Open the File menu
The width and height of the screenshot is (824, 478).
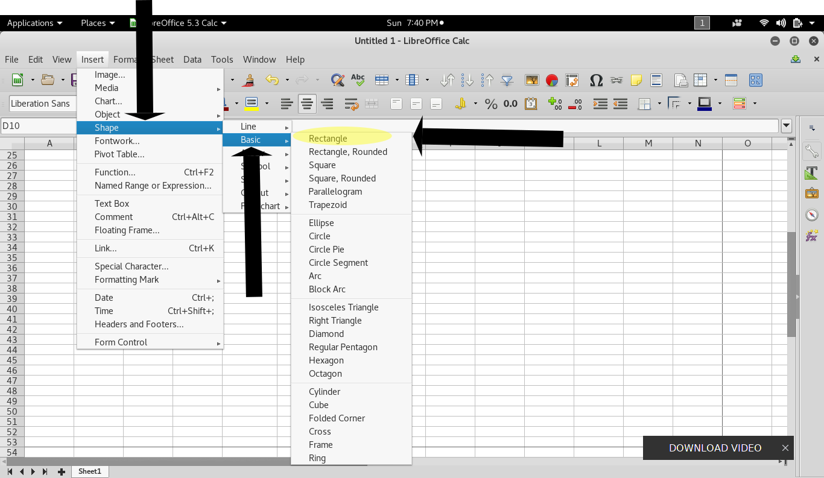11,59
